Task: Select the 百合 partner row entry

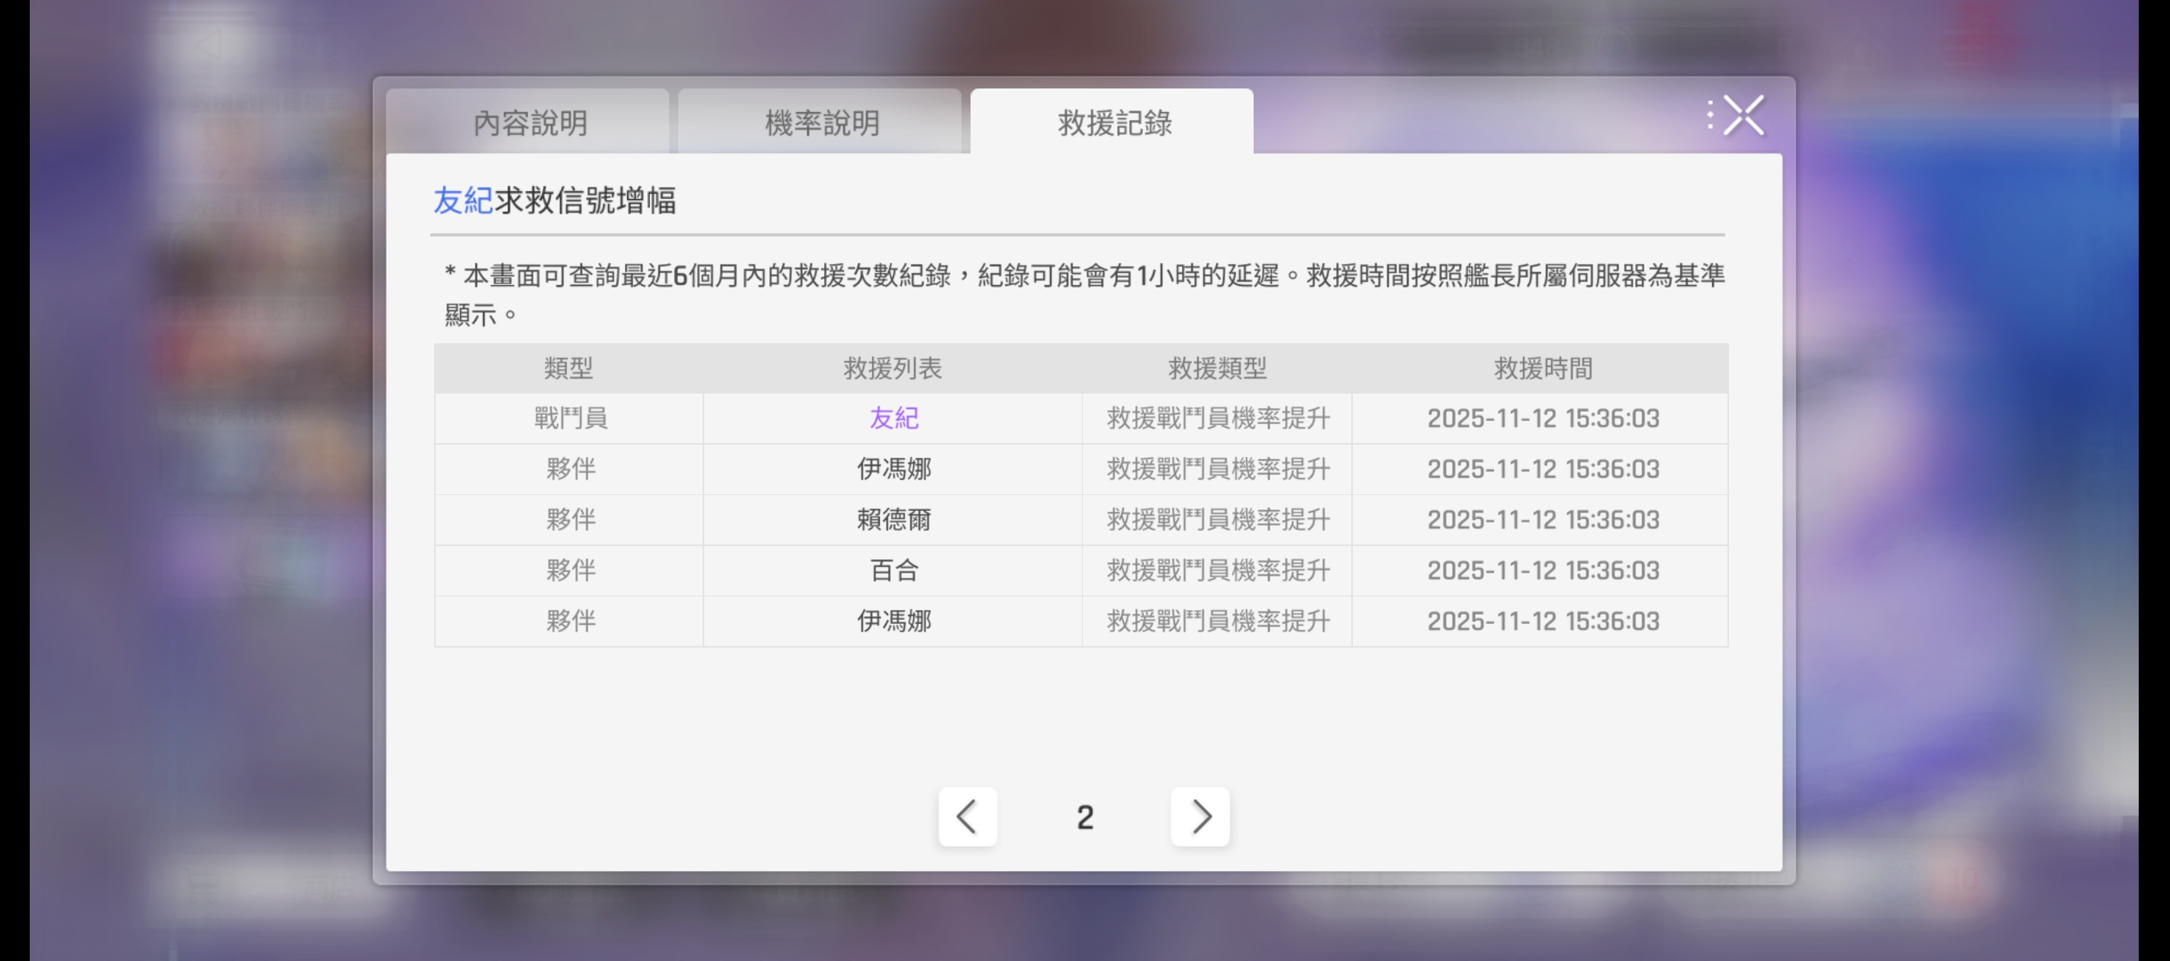Action: [x=893, y=570]
